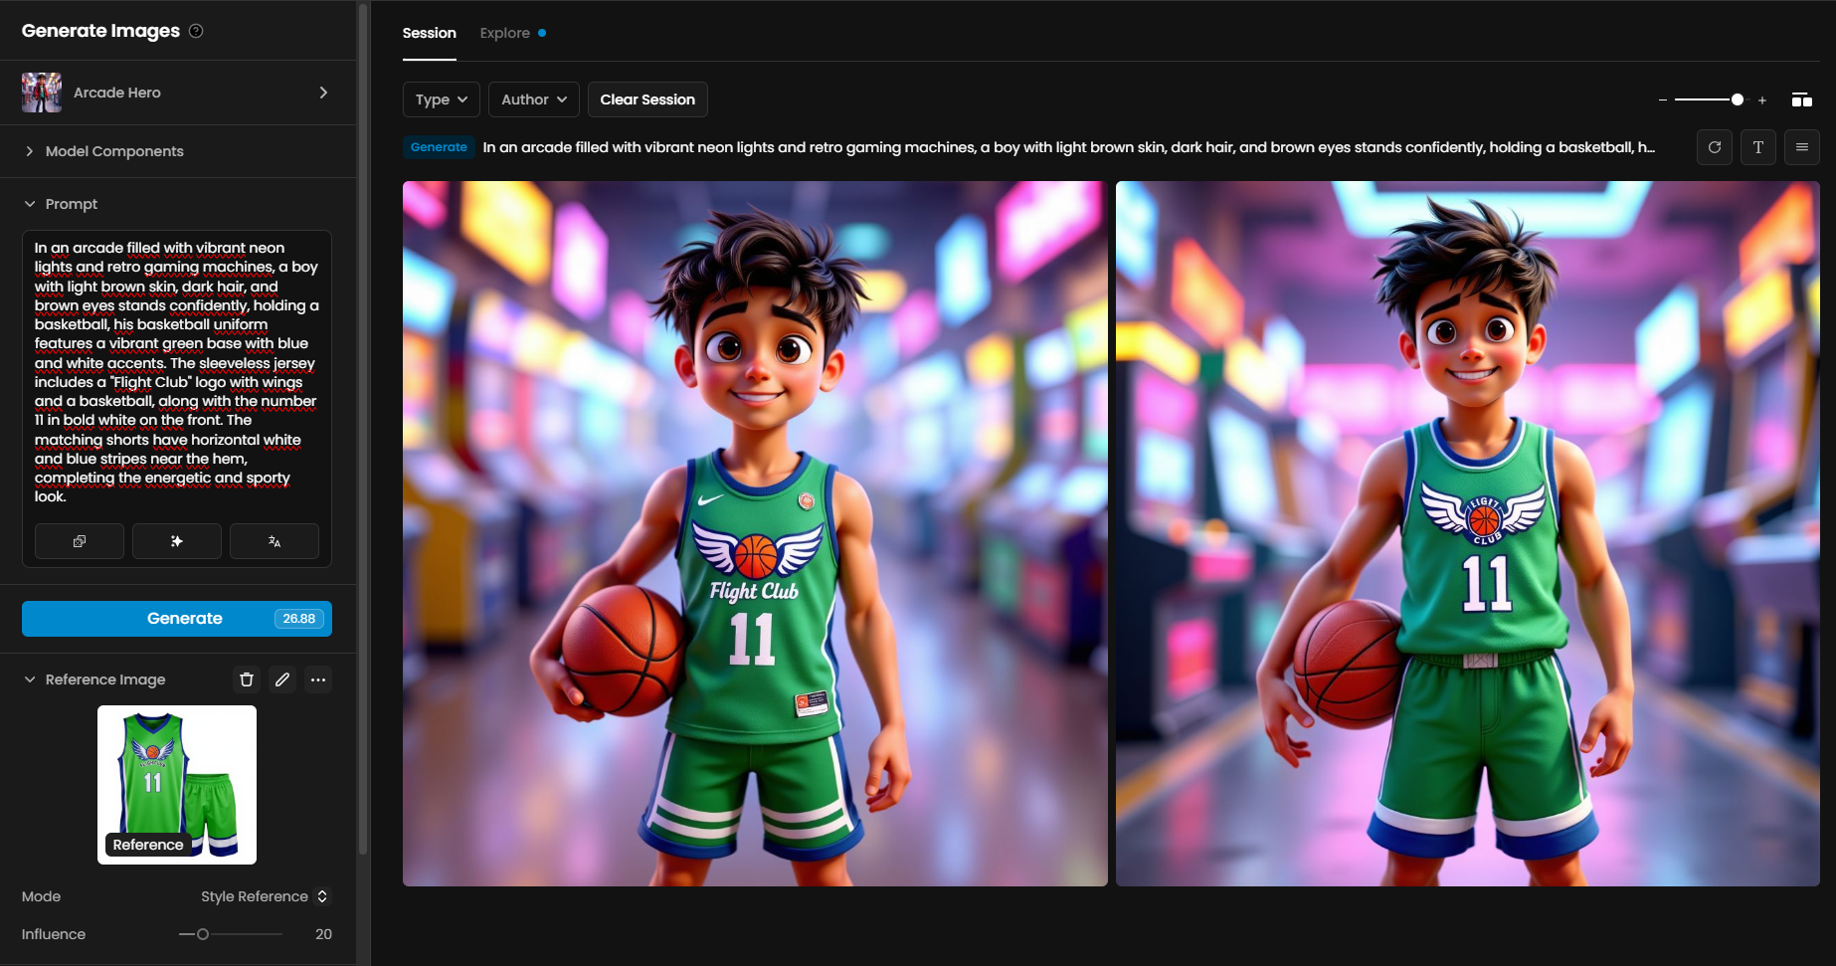Click the thumbnail size slider handle
Viewport: 1836px width, 966px height.
(1738, 99)
